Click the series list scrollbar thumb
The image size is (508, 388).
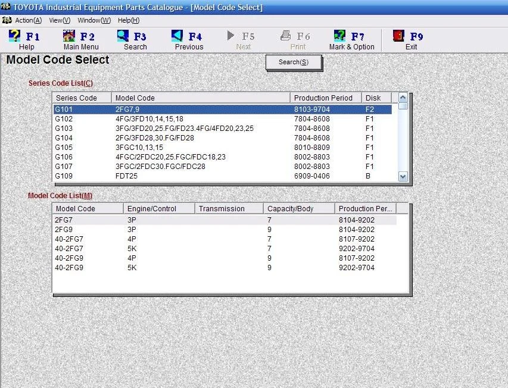pyautogui.click(x=403, y=106)
